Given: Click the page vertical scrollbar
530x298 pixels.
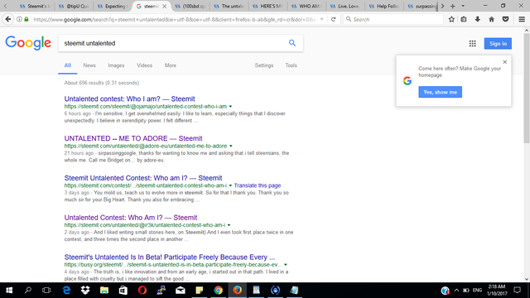Looking at the screenshot, I should 527,89.
